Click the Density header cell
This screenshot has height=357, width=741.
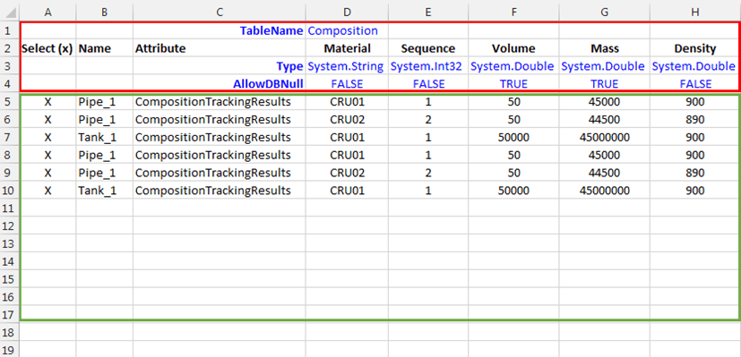click(x=695, y=48)
